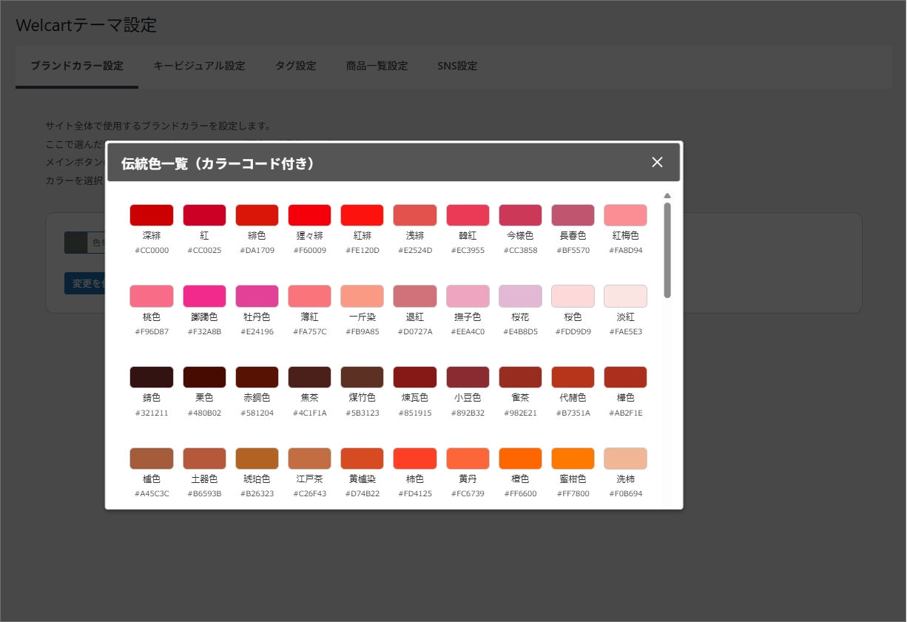907x622 pixels.
Task: Select the 洗柿 pale swatch
Action: tap(625, 458)
